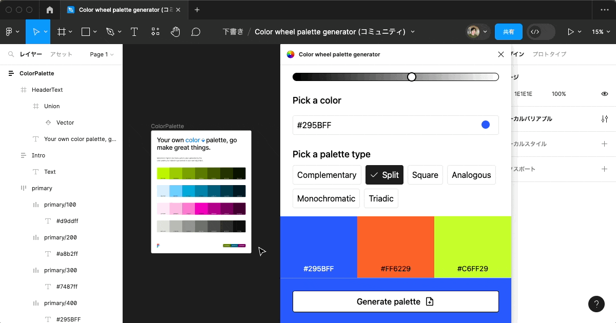Toggle visibility of the page color fill
The width and height of the screenshot is (616, 323).
[x=604, y=93]
